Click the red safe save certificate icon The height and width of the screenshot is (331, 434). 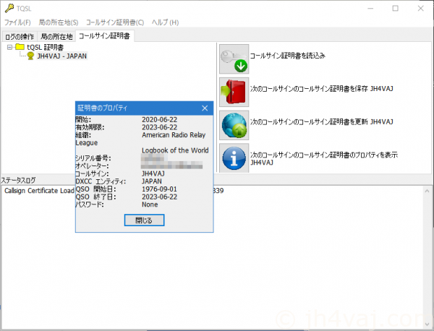click(x=234, y=93)
